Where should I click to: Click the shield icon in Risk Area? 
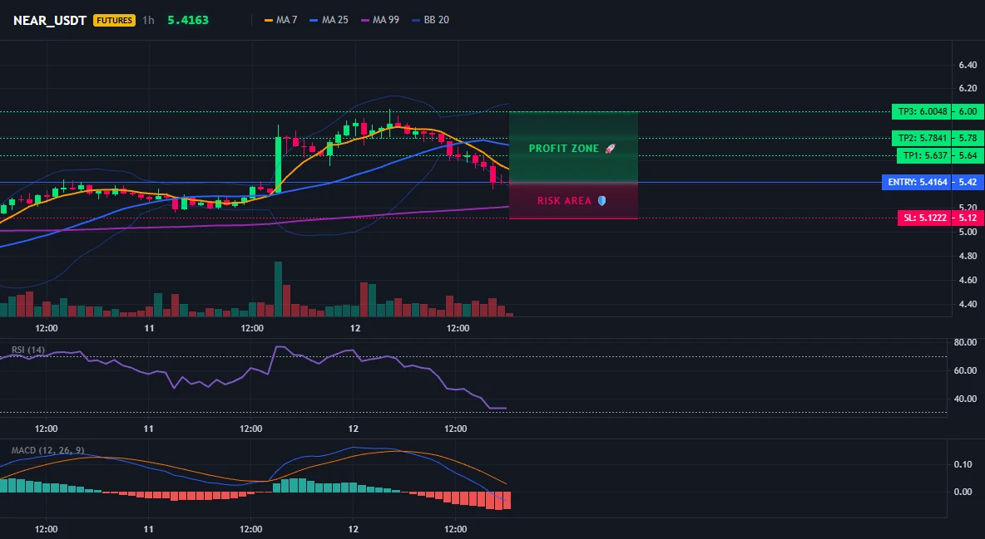[x=601, y=201]
